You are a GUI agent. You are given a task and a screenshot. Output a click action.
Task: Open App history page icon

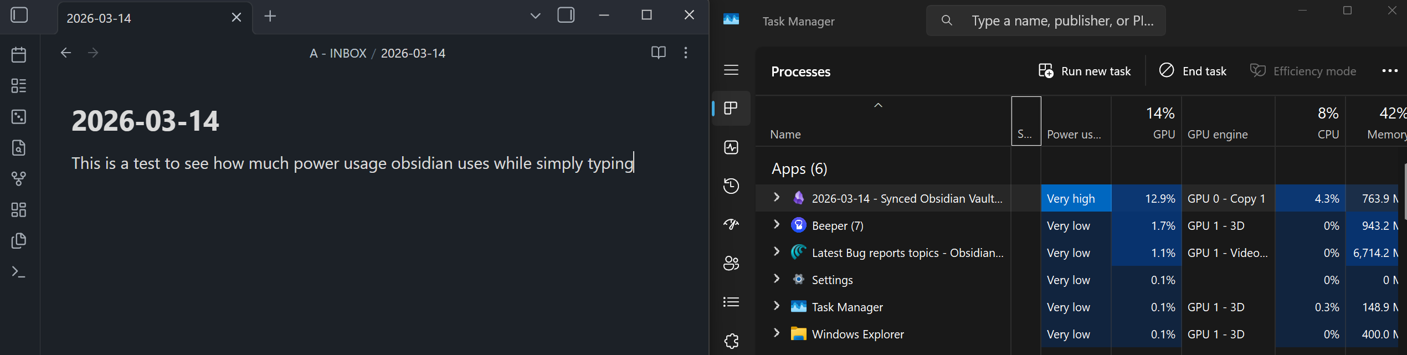731,186
